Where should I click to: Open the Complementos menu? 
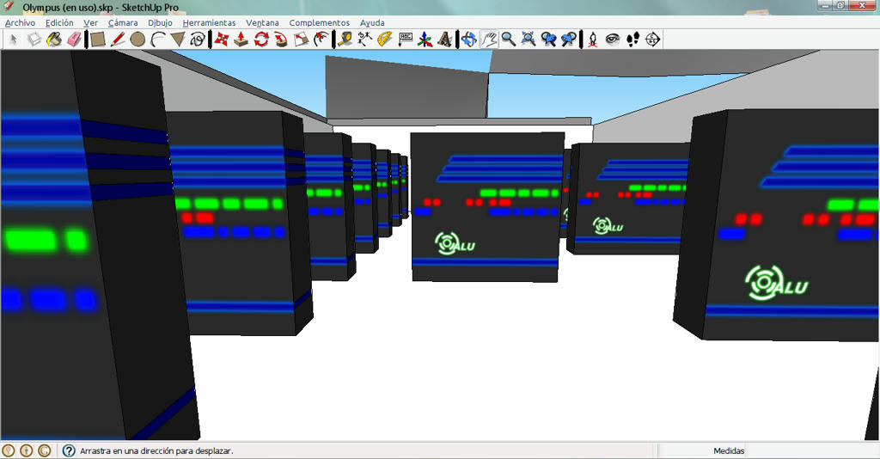[320, 23]
